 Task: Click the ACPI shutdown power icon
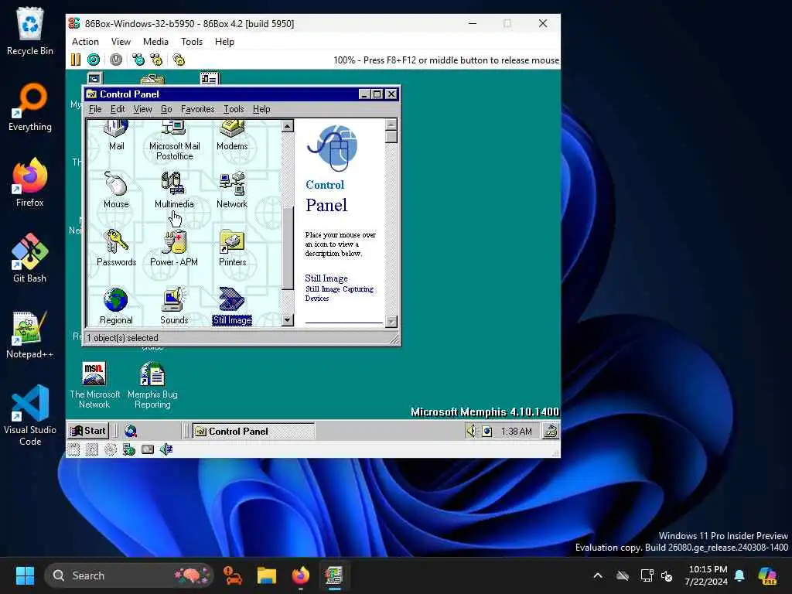click(x=116, y=60)
